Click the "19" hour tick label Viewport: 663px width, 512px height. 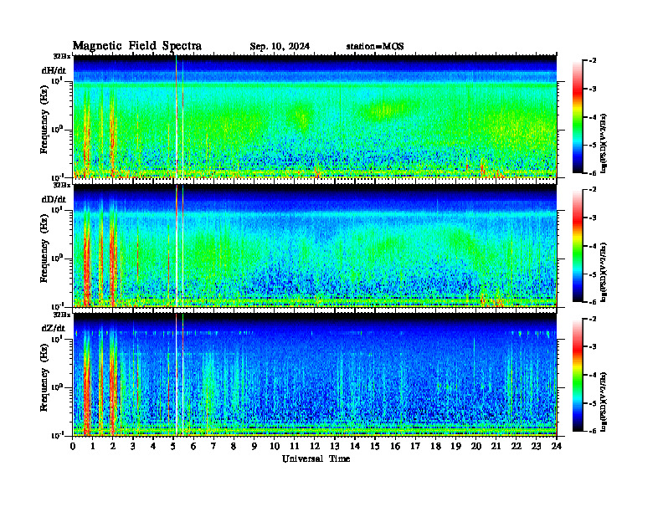point(455,446)
